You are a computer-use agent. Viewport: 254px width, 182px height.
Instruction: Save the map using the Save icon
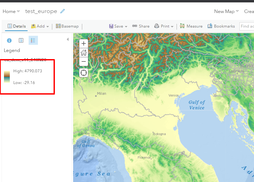pos(112,26)
